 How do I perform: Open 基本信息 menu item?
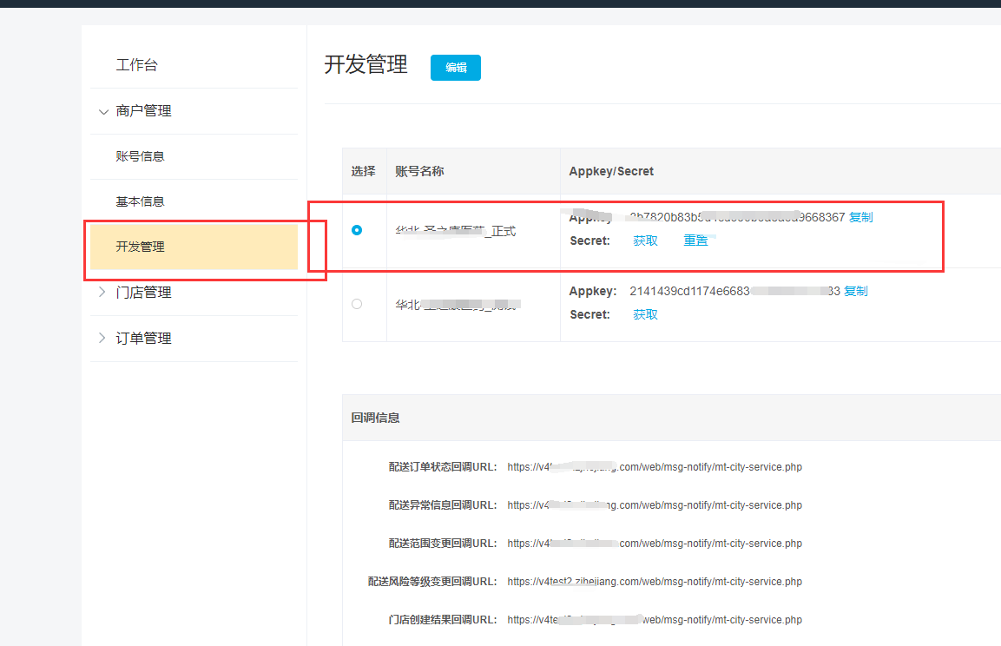tap(140, 201)
